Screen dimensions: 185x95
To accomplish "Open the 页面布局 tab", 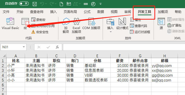I will (x=70, y=12).
